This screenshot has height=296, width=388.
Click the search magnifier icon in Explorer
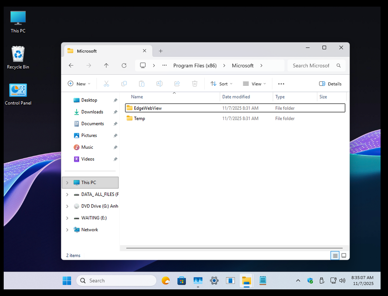[x=338, y=65]
